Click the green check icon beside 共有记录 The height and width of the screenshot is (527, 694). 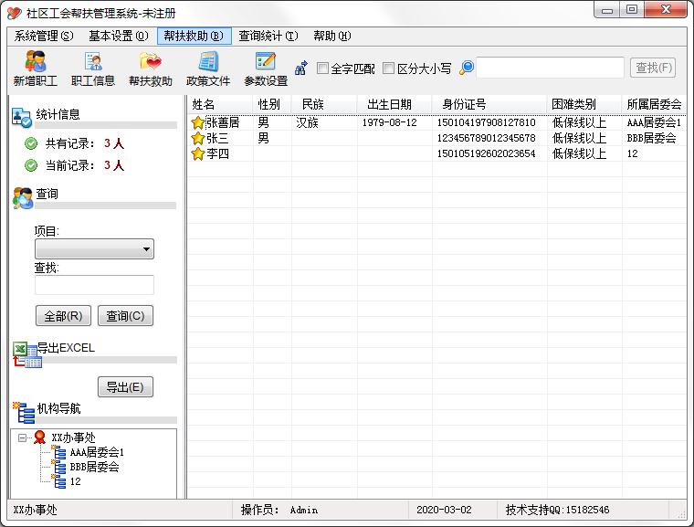tap(31, 143)
